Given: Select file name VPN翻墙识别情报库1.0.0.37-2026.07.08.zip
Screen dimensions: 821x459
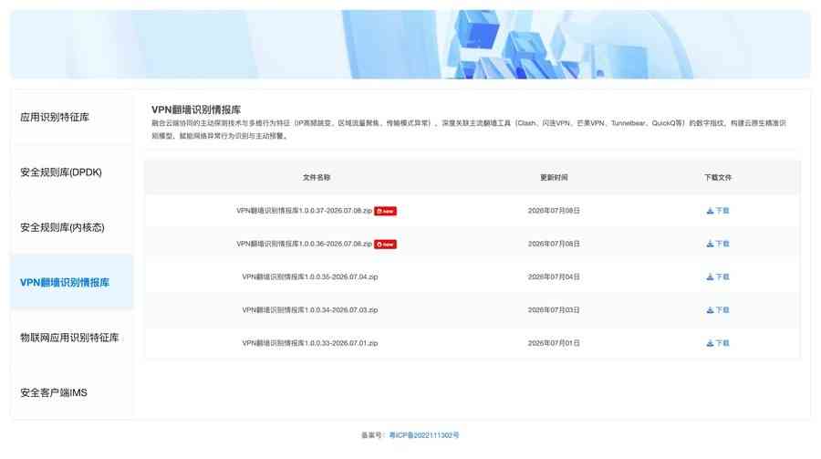Looking at the screenshot, I should coord(304,211).
